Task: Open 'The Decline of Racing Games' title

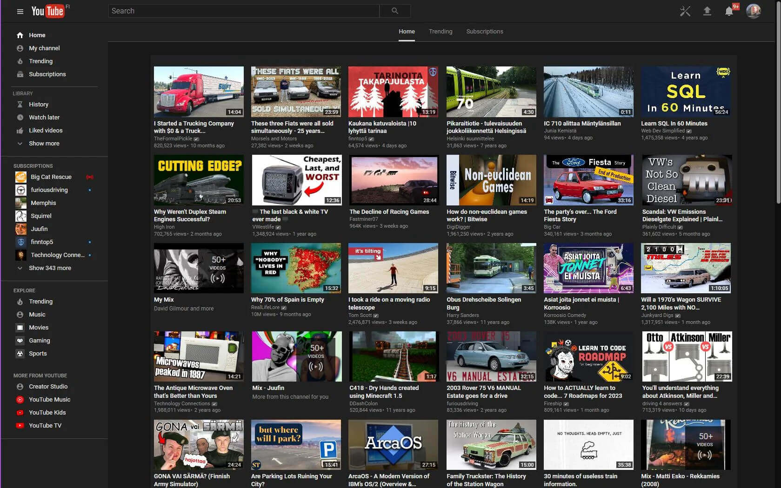Action: [389, 212]
